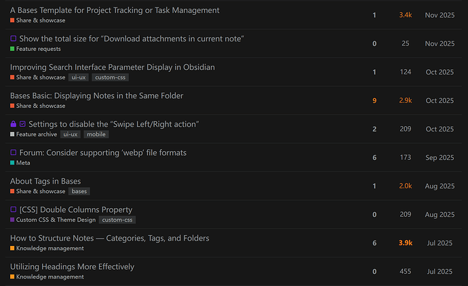
Task: Click the green square beside Feature requests
Action: pyautogui.click(x=12, y=49)
